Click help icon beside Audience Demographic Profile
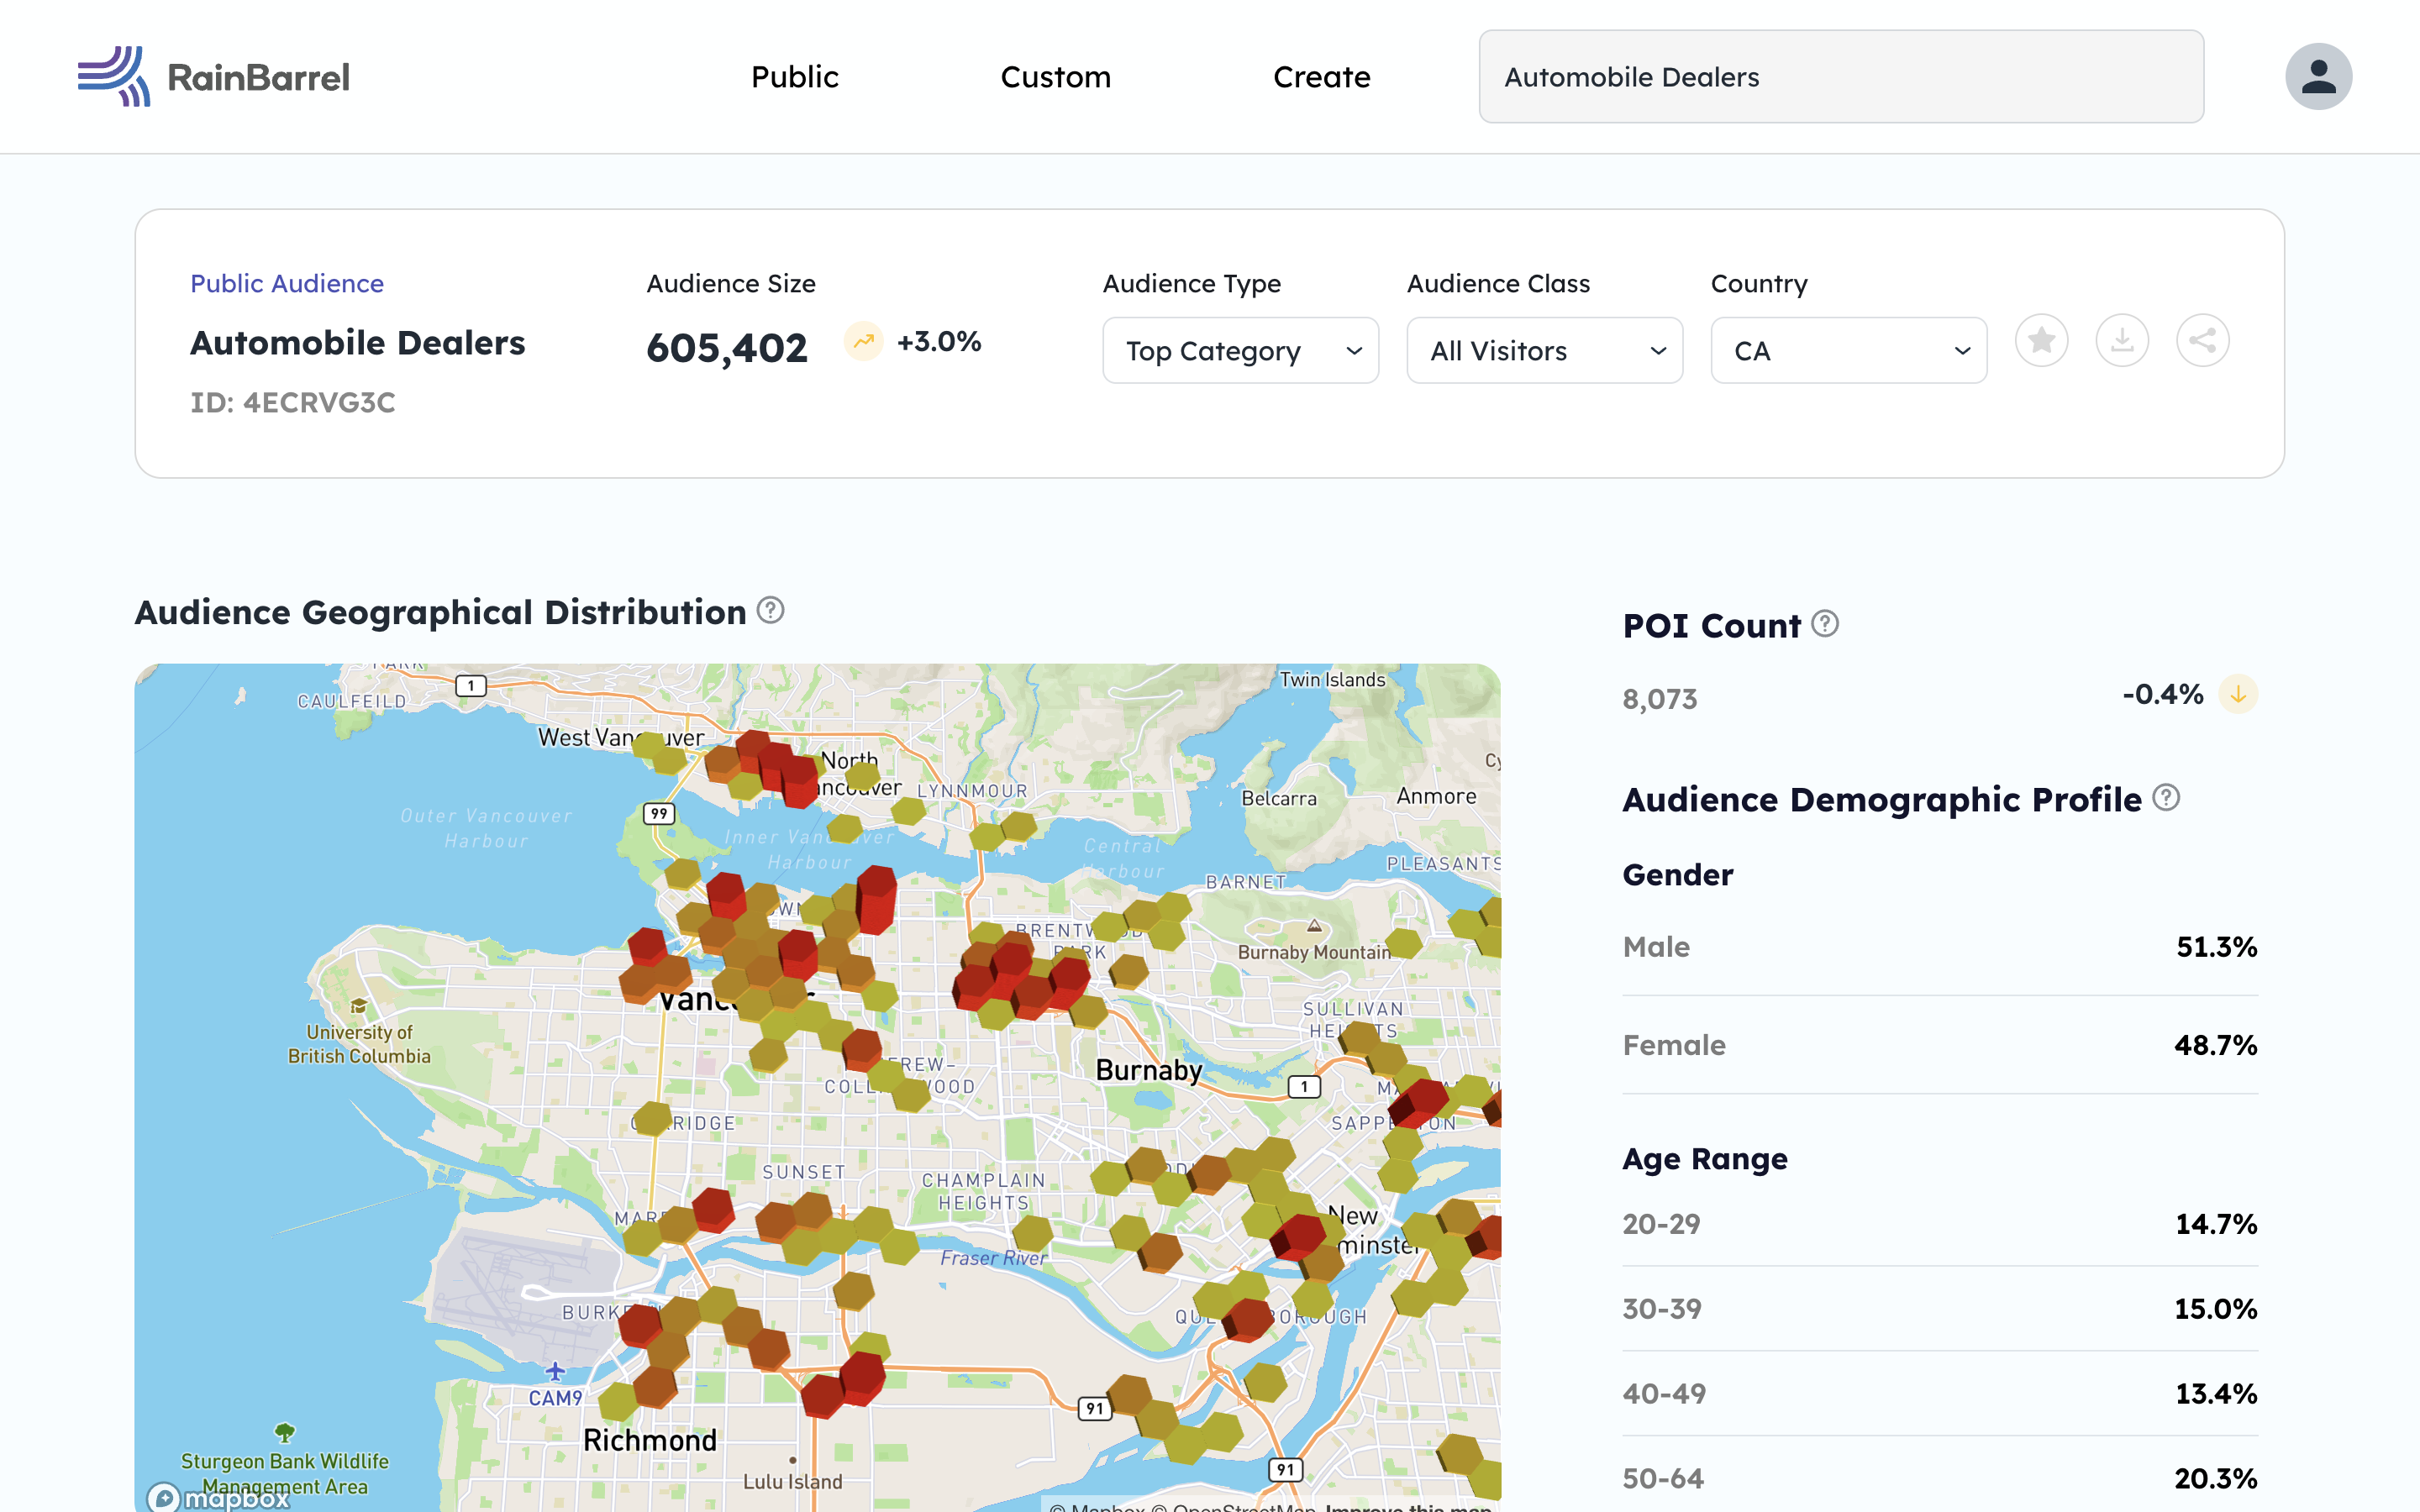2420x1512 pixels. tap(2166, 798)
